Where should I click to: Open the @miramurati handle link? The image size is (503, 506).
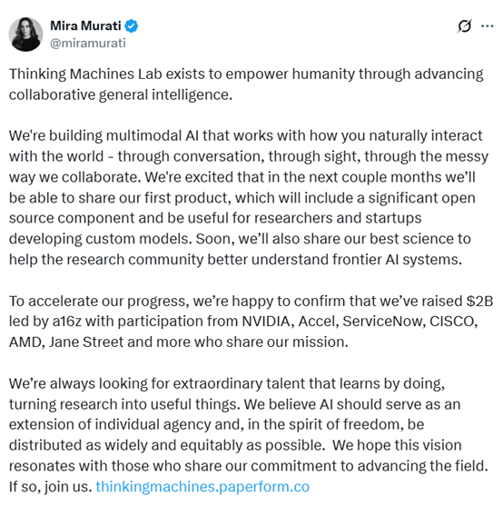pyautogui.click(x=88, y=43)
